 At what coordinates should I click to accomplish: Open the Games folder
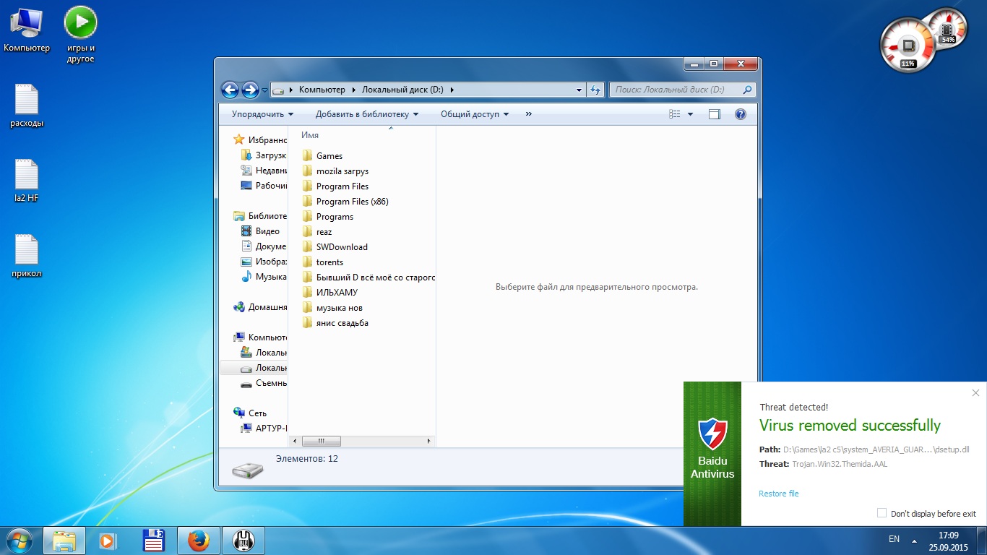(329, 156)
